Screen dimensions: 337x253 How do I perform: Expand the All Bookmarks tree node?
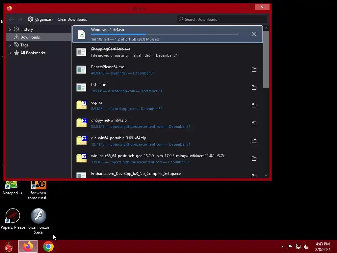tap(10, 53)
